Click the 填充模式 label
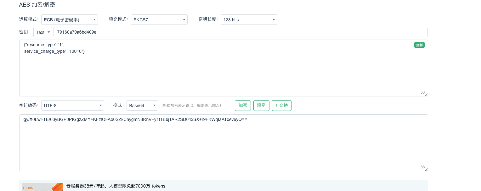 [x=119, y=19]
